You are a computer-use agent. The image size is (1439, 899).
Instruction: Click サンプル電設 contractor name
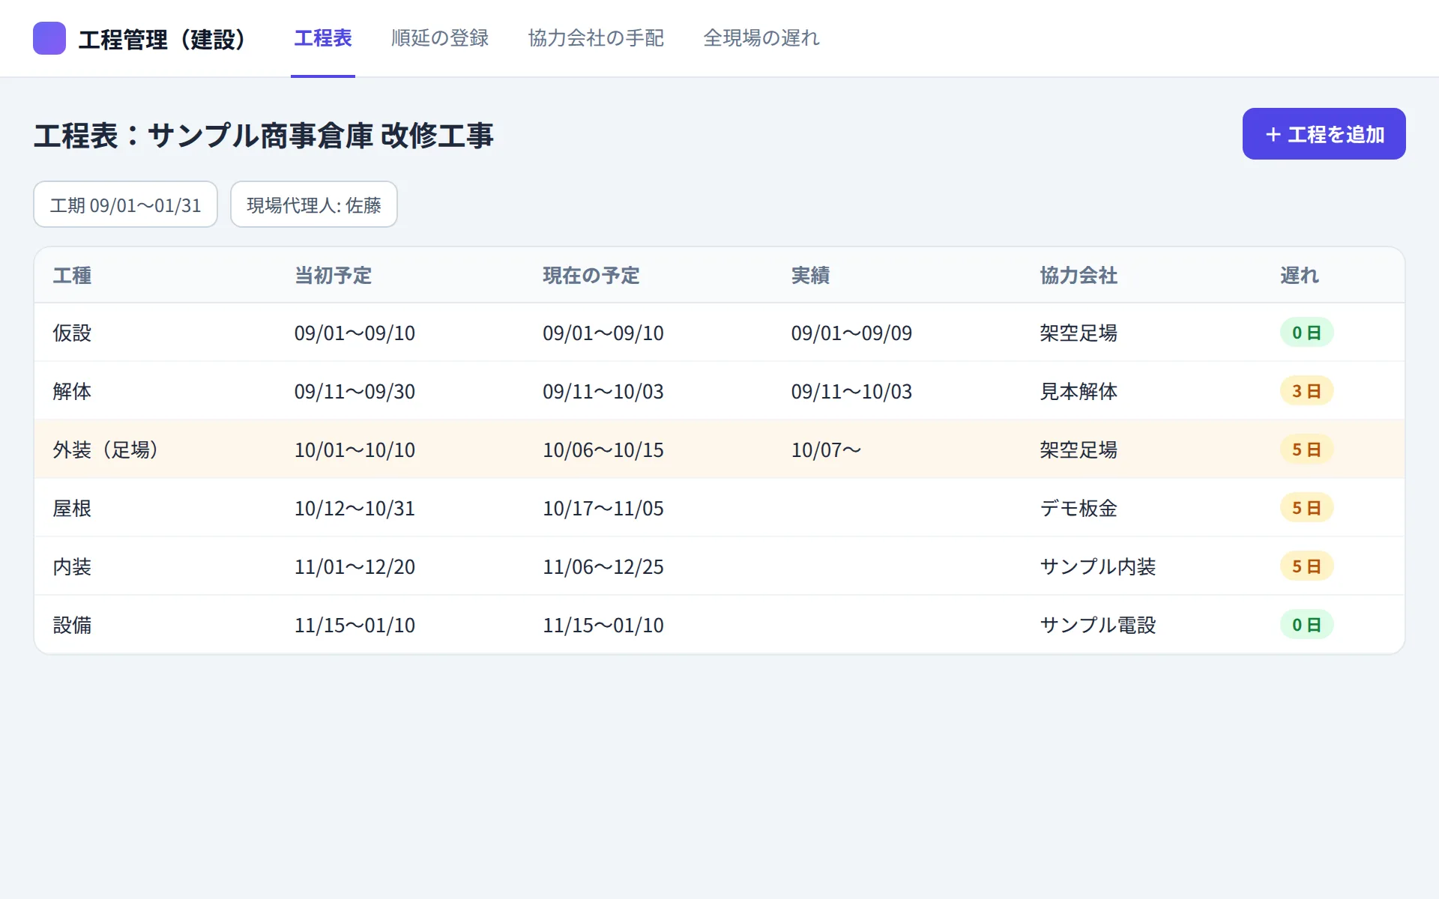(x=1098, y=625)
